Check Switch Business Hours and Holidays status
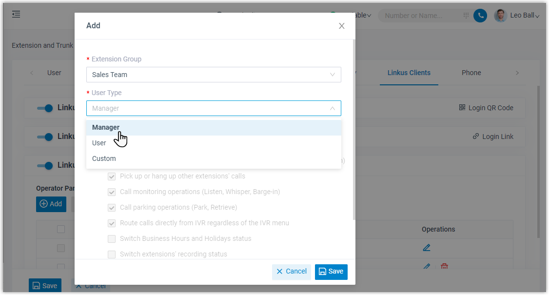The image size is (549, 295). pyautogui.click(x=112, y=238)
